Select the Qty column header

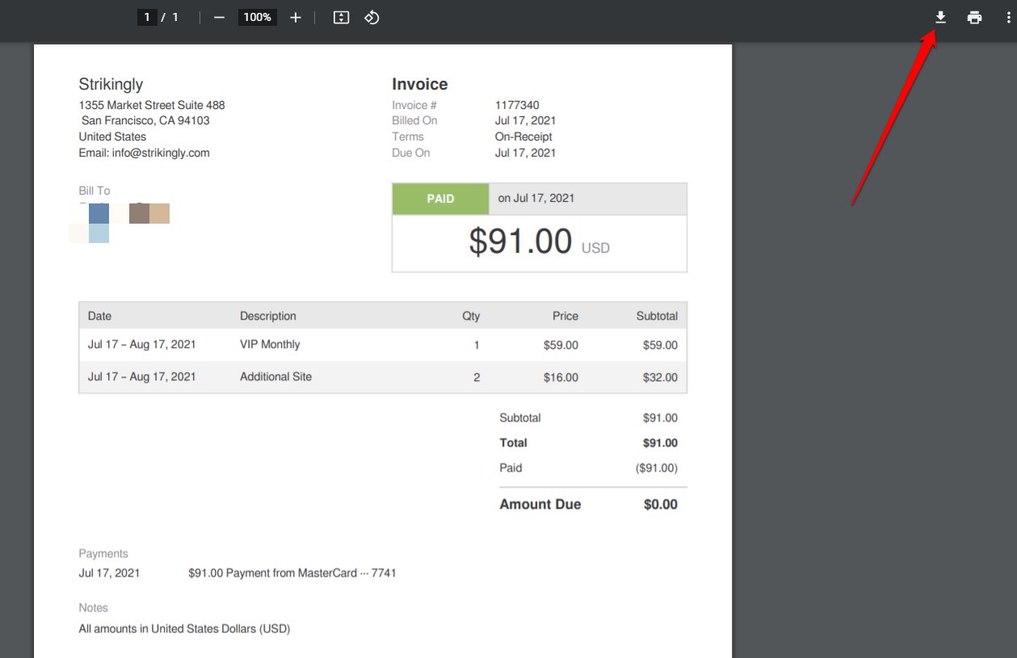(x=471, y=316)
